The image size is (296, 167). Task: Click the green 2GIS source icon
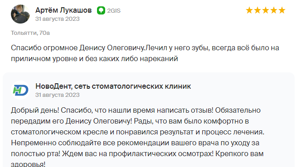tap(101, 10)
